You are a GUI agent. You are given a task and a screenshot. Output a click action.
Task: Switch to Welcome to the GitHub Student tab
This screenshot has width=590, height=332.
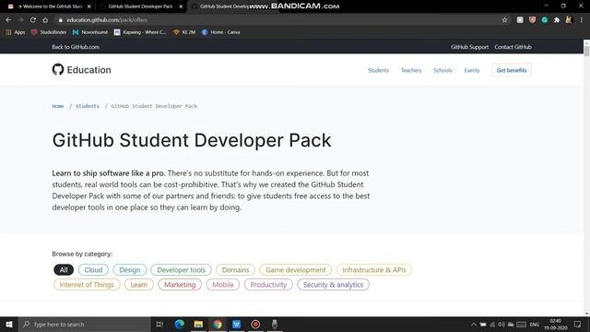(49, 6)
